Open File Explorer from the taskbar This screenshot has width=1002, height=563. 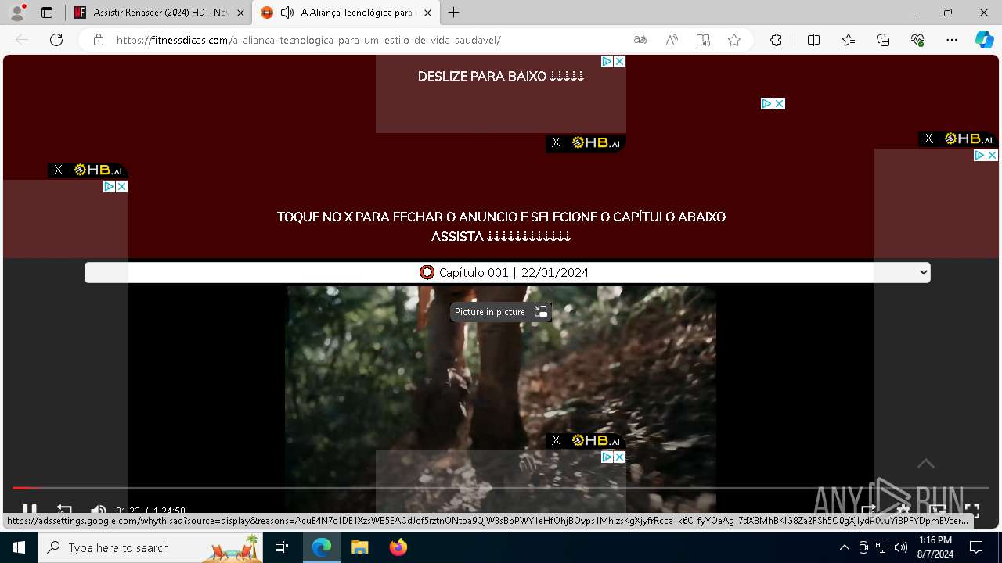(360, 547)
